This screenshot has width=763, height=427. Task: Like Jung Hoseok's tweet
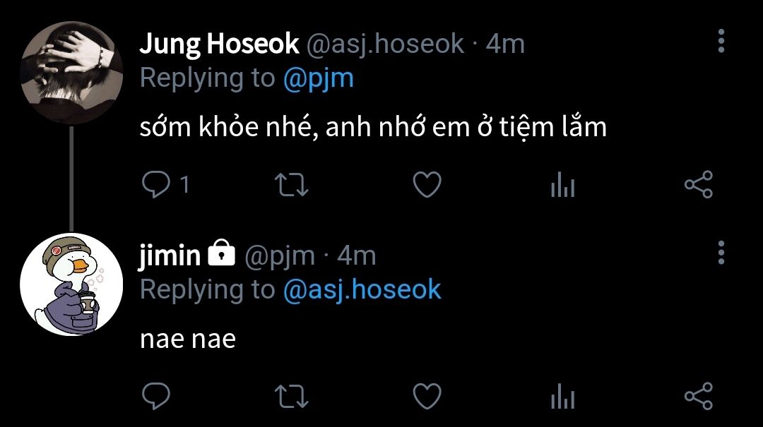click(x=427, y=185)
